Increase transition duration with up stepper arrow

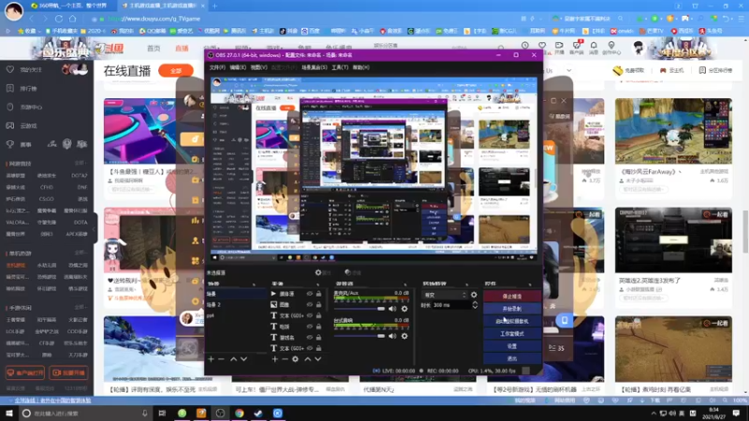tap(475, 303)
